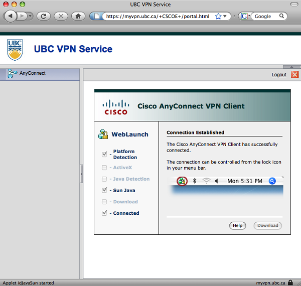This screenshot has width=301, height=286.
Task: Click the Cisco logo in the banner
Action: [115, 106]
